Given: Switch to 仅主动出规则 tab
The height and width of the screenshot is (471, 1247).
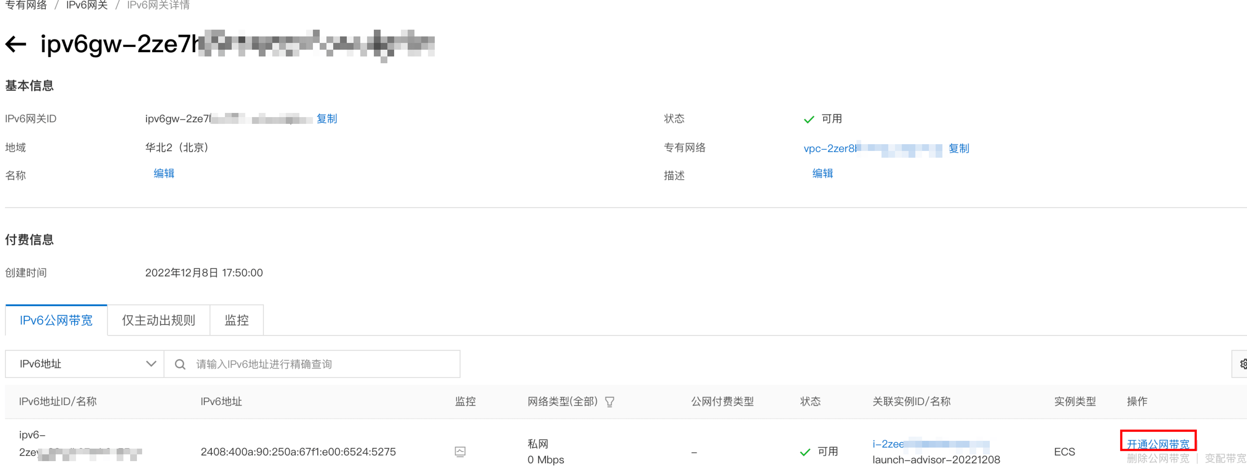Looking at the screenshot, I should tap(158, 320).
